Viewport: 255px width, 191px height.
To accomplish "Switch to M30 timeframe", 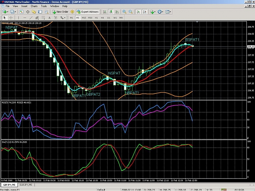I will [x=90, y=18].
